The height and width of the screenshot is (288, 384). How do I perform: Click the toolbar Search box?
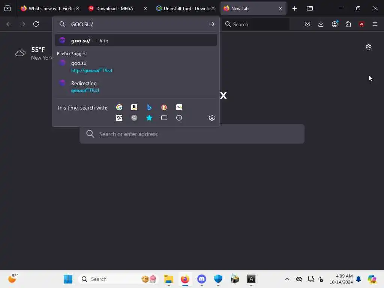[256, 24]
